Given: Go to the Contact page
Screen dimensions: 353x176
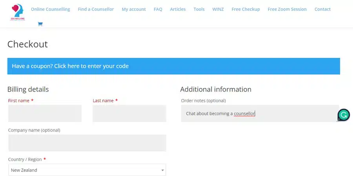Looking at the screenshot, I should pos(322,9).
